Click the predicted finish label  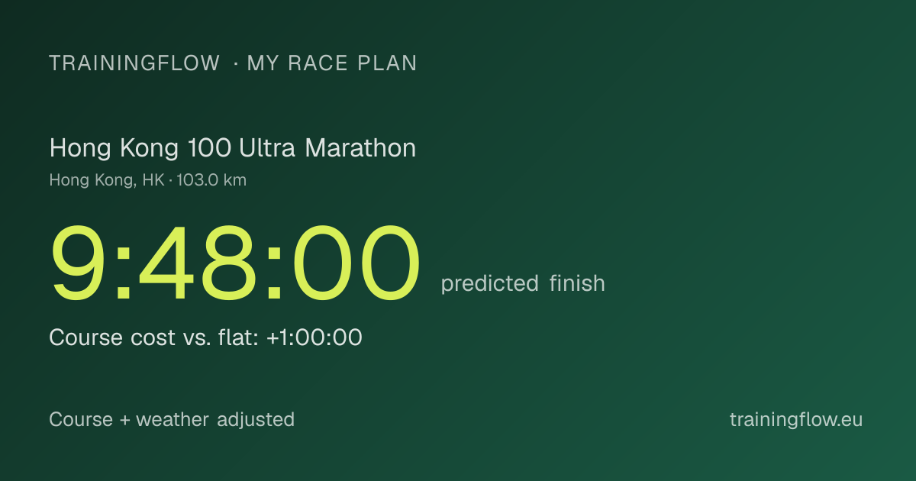tap(523, 283)
